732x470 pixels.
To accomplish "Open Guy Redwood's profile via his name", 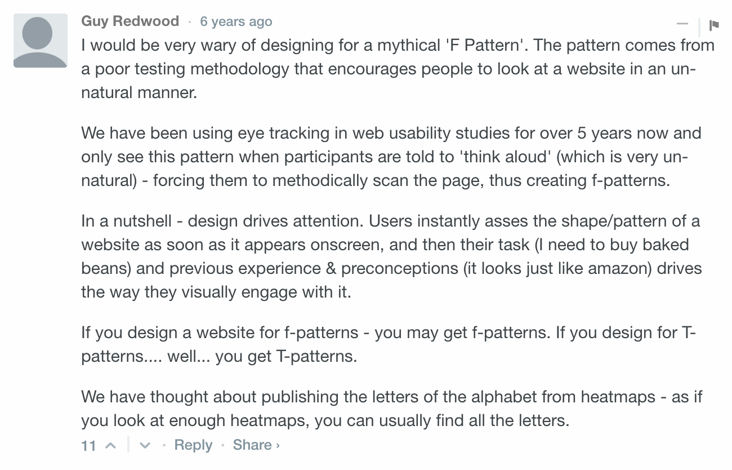I will (x=130, y=21).
